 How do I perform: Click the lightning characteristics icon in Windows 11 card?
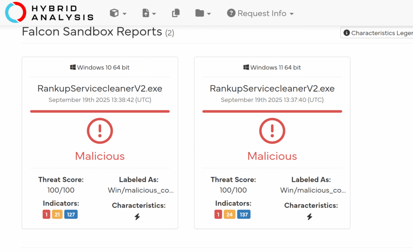pos(309,217)
